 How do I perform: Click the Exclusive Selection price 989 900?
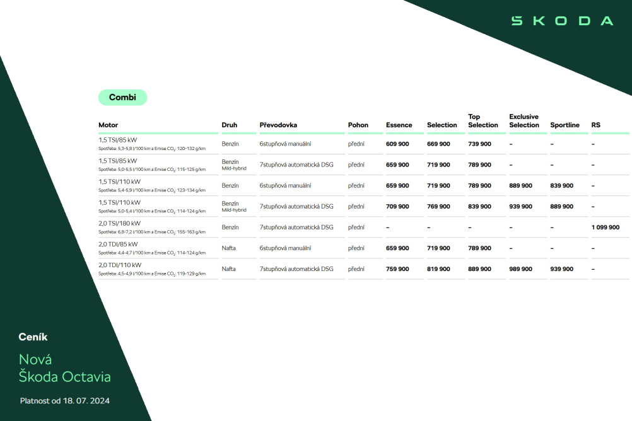click(x=521, y=268)
